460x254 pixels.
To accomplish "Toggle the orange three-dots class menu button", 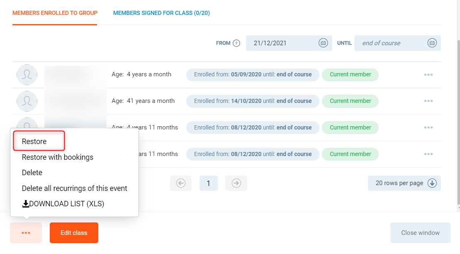I will [x=26, y=233].
